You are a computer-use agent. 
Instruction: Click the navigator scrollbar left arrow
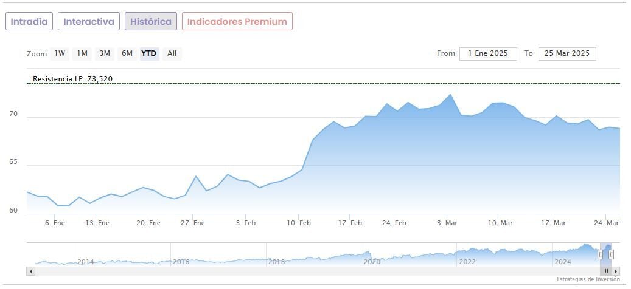click(x=31, y=271)
